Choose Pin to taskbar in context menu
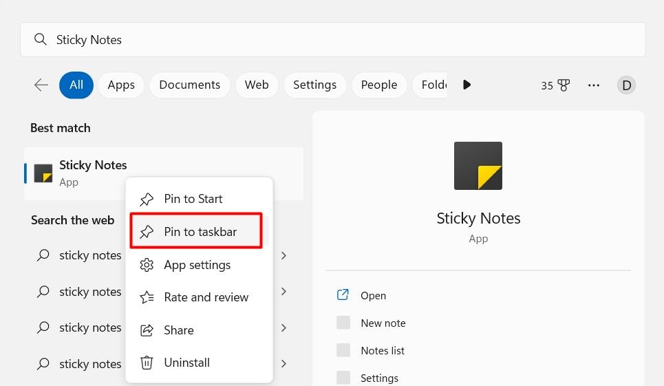This screenshot has width=664, height=386. (x=200, y=231)
